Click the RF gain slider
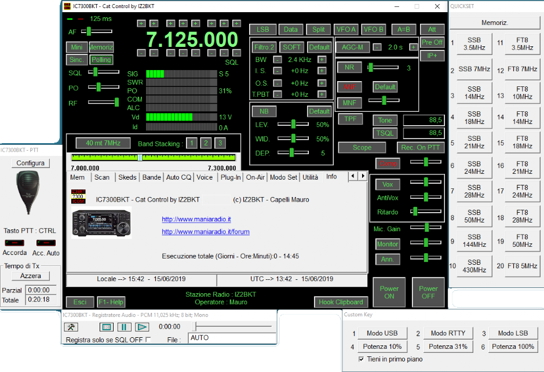This screenshot has height=372, width=544. 103,102
